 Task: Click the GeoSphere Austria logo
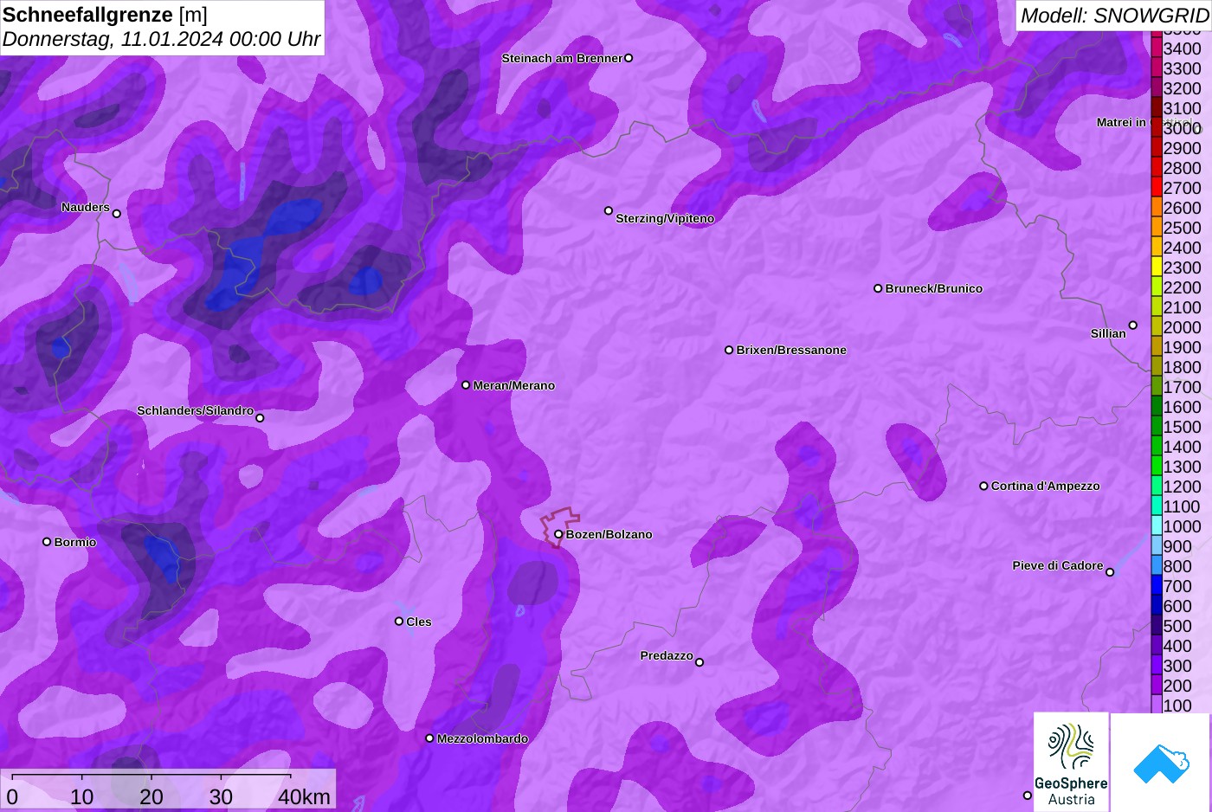(1071, 762)
